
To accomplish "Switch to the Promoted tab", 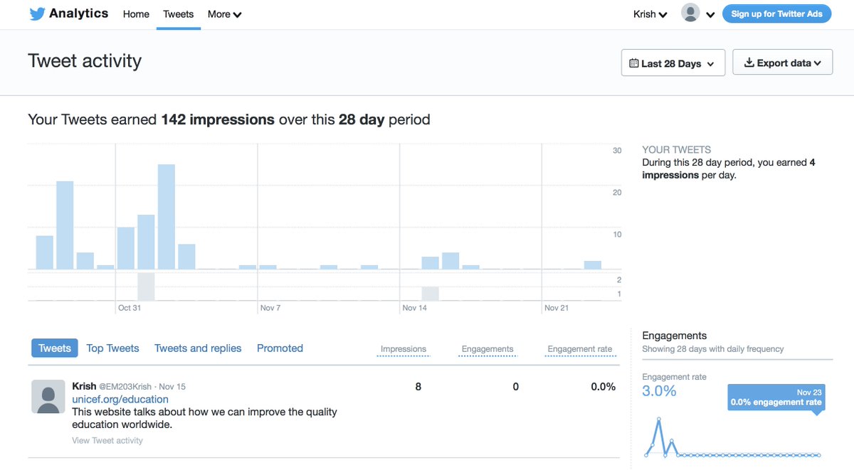I will pyautogui.click(x=280, y=348).
